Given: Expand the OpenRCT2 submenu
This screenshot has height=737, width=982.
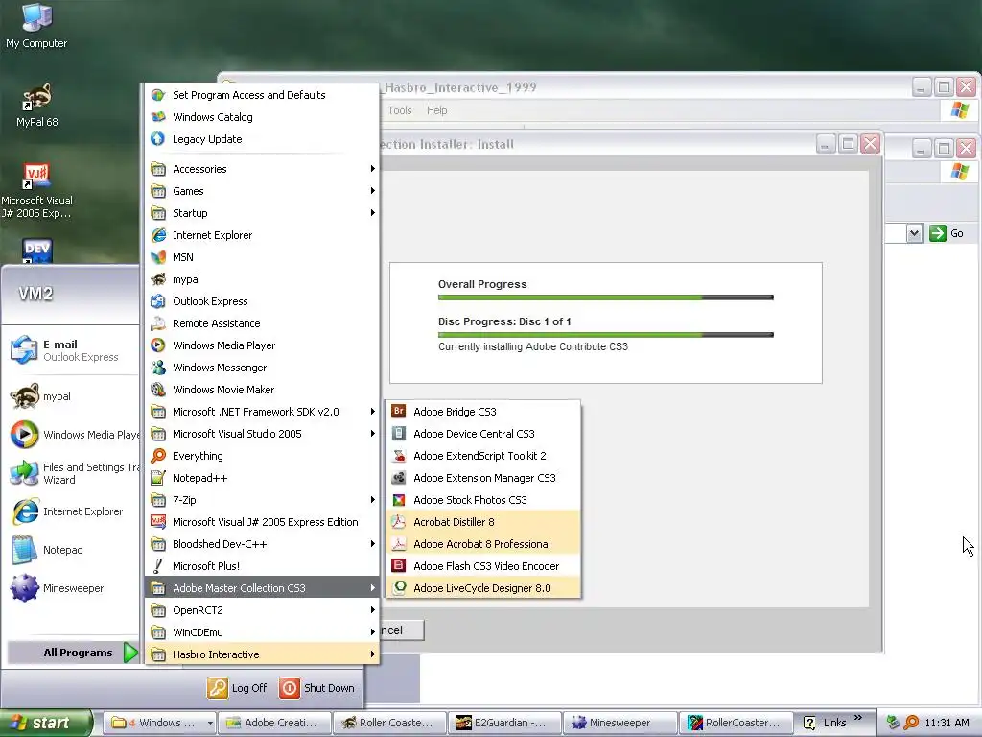Looking at the screenshot, I should coord(263,609).
